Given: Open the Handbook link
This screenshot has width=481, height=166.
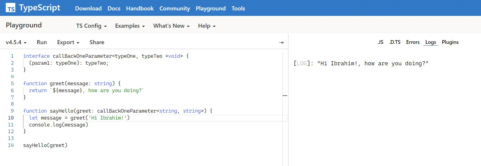Looking at the screenshot, I should [140, 8].
